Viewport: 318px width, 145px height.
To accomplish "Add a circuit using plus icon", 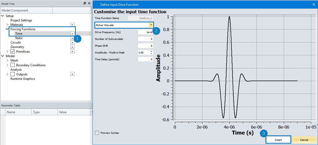I will [72, 43].
